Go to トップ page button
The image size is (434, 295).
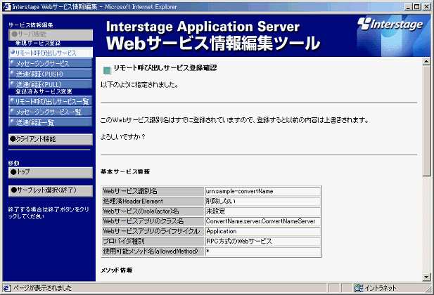click(51, 172)
